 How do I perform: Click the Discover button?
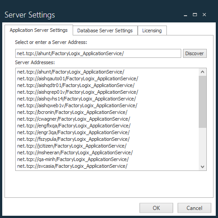(195, 53)
